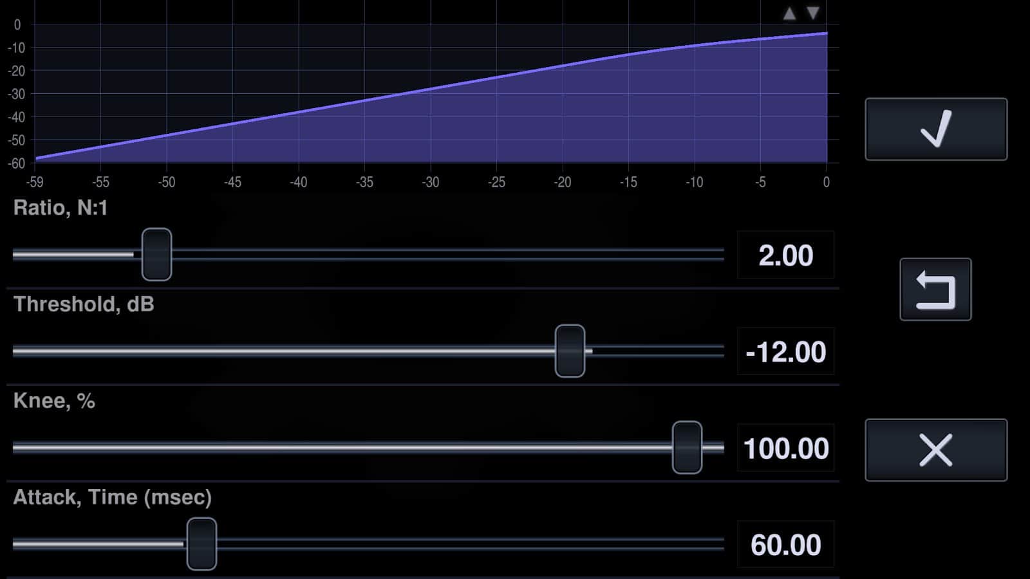Viewport: 1030px width, 579px height.
Task: Cancel changes with the X button
Action: pos(935,450)
